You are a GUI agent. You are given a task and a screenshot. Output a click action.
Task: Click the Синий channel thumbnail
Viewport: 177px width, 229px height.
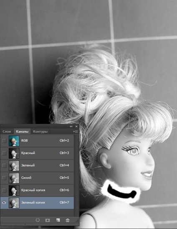coord(14,178)
